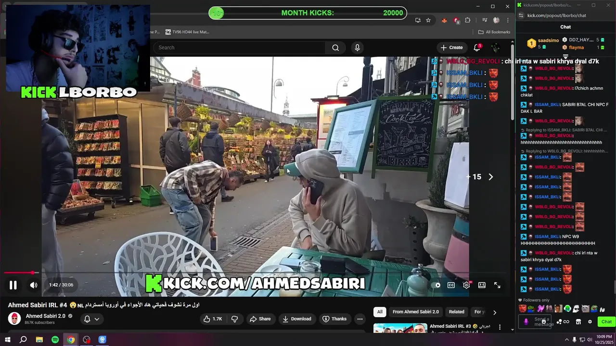Insert purple W emote
Screen dimensions: 616x346
pyautogui.click(x=541, y=309)
